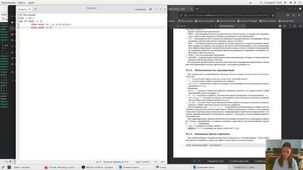Screen dimensions: 303x170
Task: Open 'Преступим' bookmark
Action: tap(185, 21)
